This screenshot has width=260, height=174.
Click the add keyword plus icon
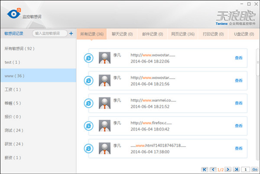pos(71,33)
